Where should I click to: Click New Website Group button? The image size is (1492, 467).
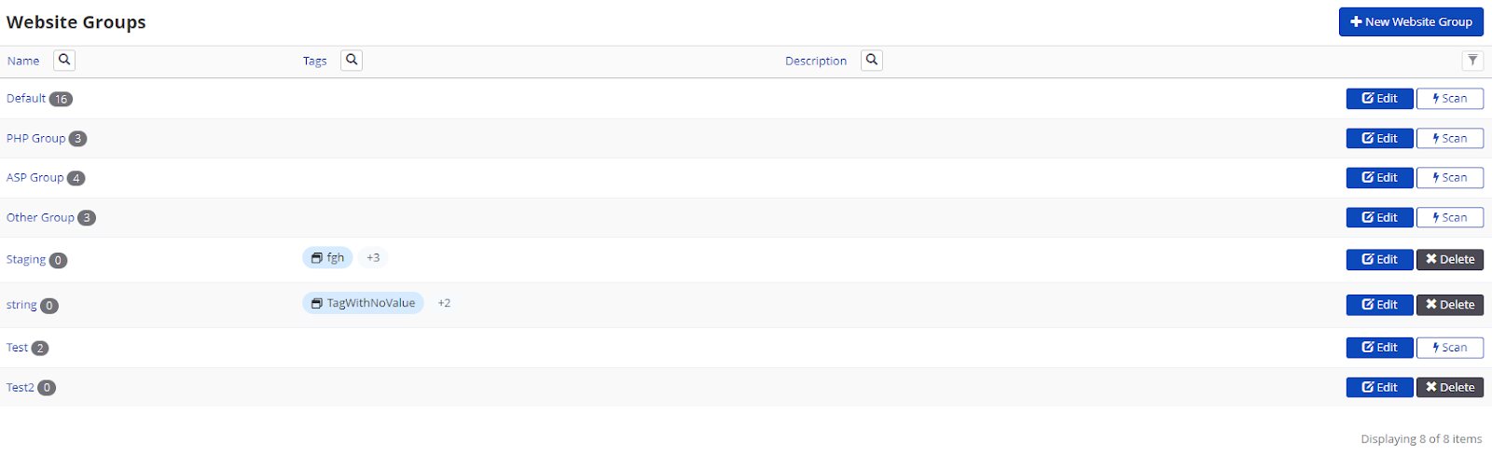pos(1411,21)
